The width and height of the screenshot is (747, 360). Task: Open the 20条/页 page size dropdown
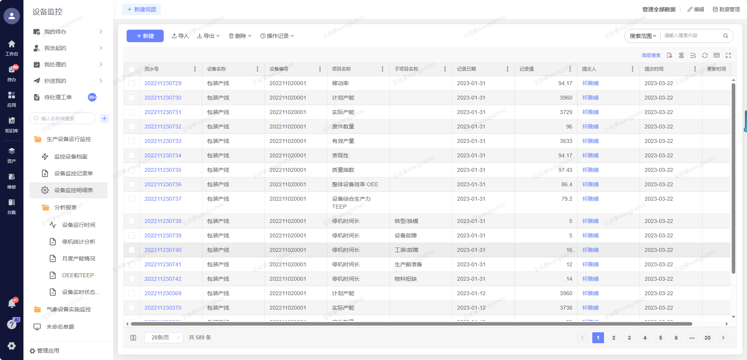[x=163, y=337]
